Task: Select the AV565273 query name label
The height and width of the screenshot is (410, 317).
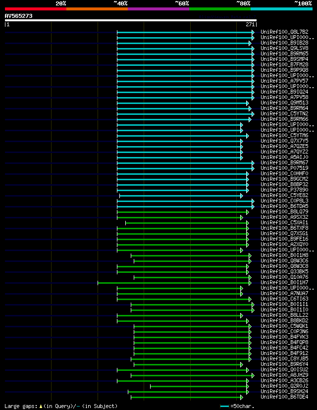Action: pos(18,16)
